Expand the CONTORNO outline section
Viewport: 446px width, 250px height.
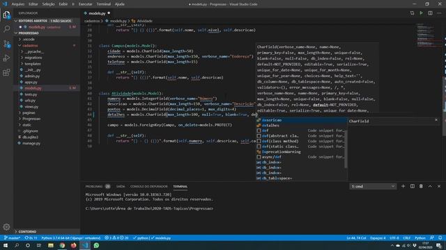[x=47, y=231]
